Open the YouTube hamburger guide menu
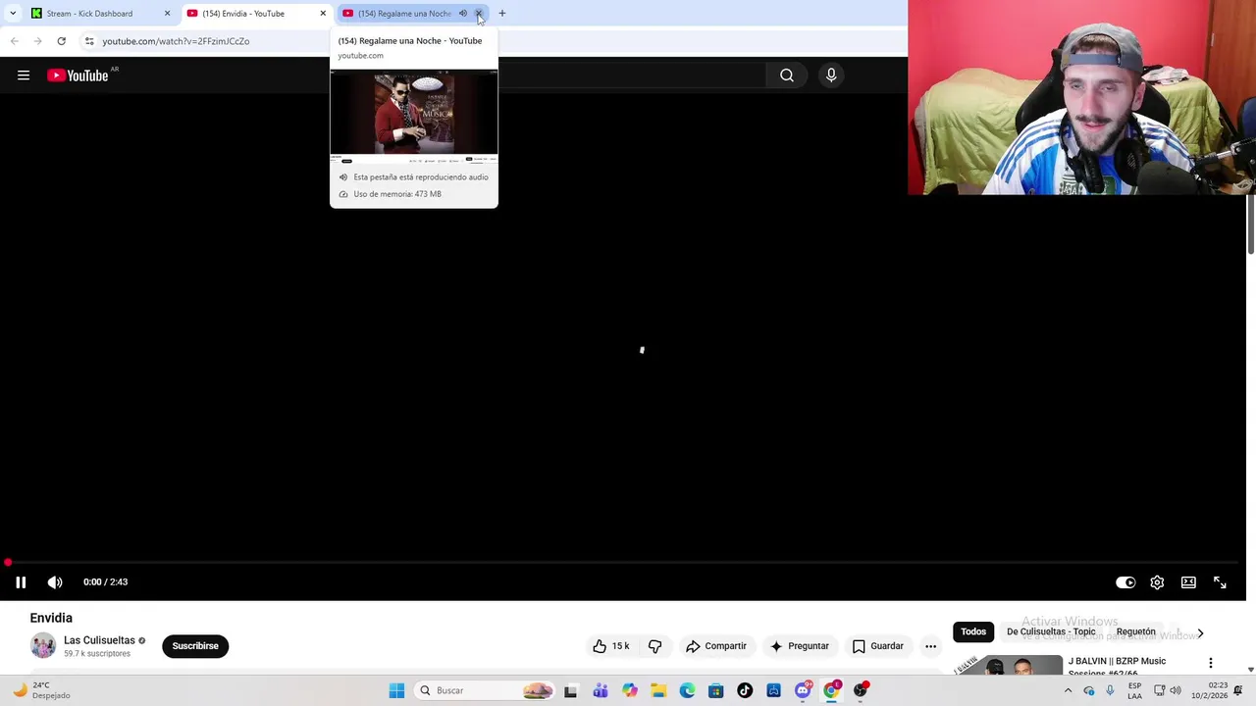The height and width of the screenshot is (706, 1256). tap(24, 76)
